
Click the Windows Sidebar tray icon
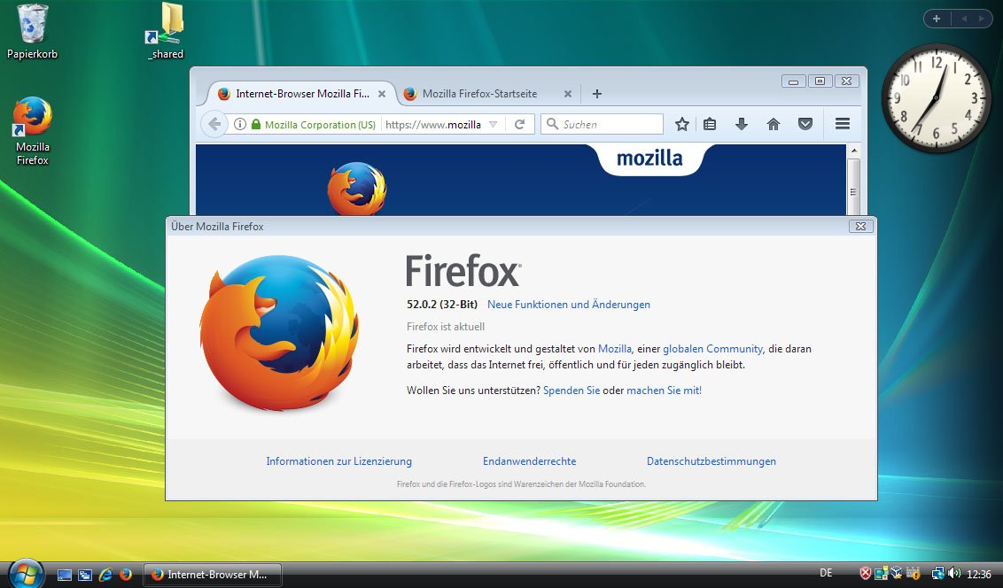(x=881, y=573)
